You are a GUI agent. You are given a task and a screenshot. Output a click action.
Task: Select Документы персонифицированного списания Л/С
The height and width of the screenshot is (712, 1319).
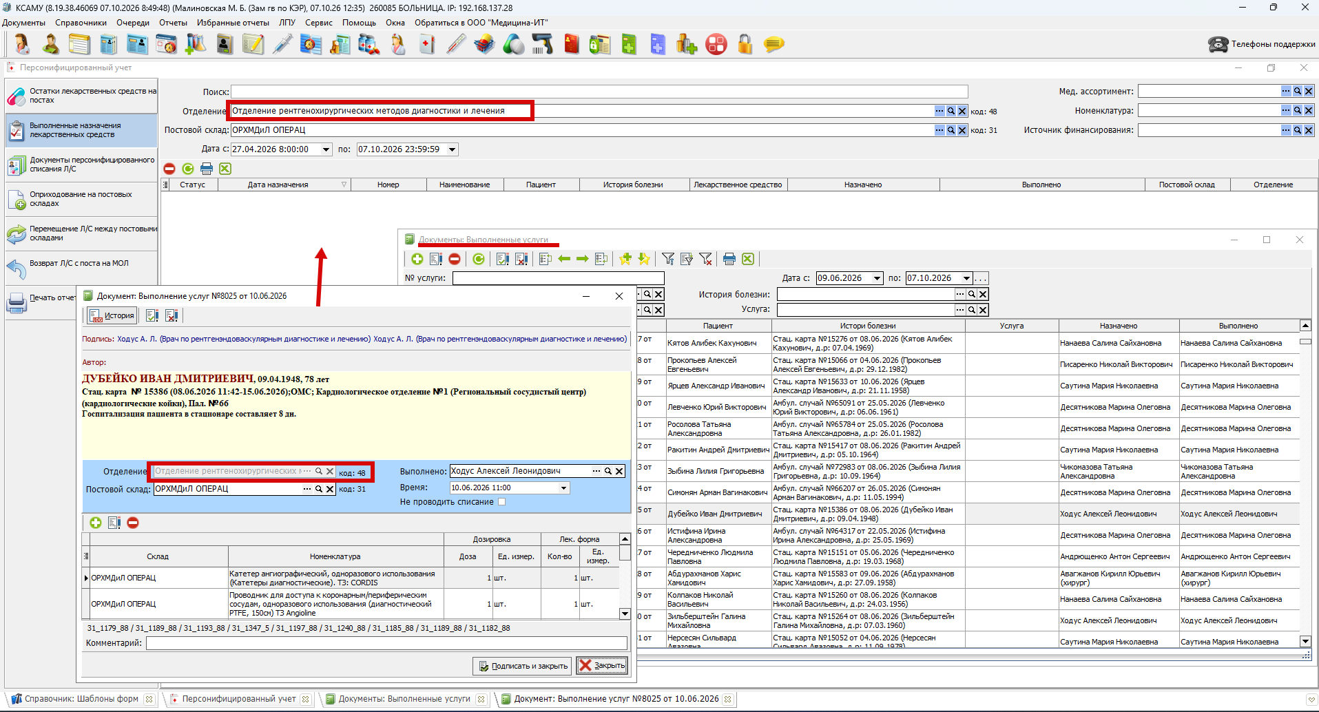81,165
